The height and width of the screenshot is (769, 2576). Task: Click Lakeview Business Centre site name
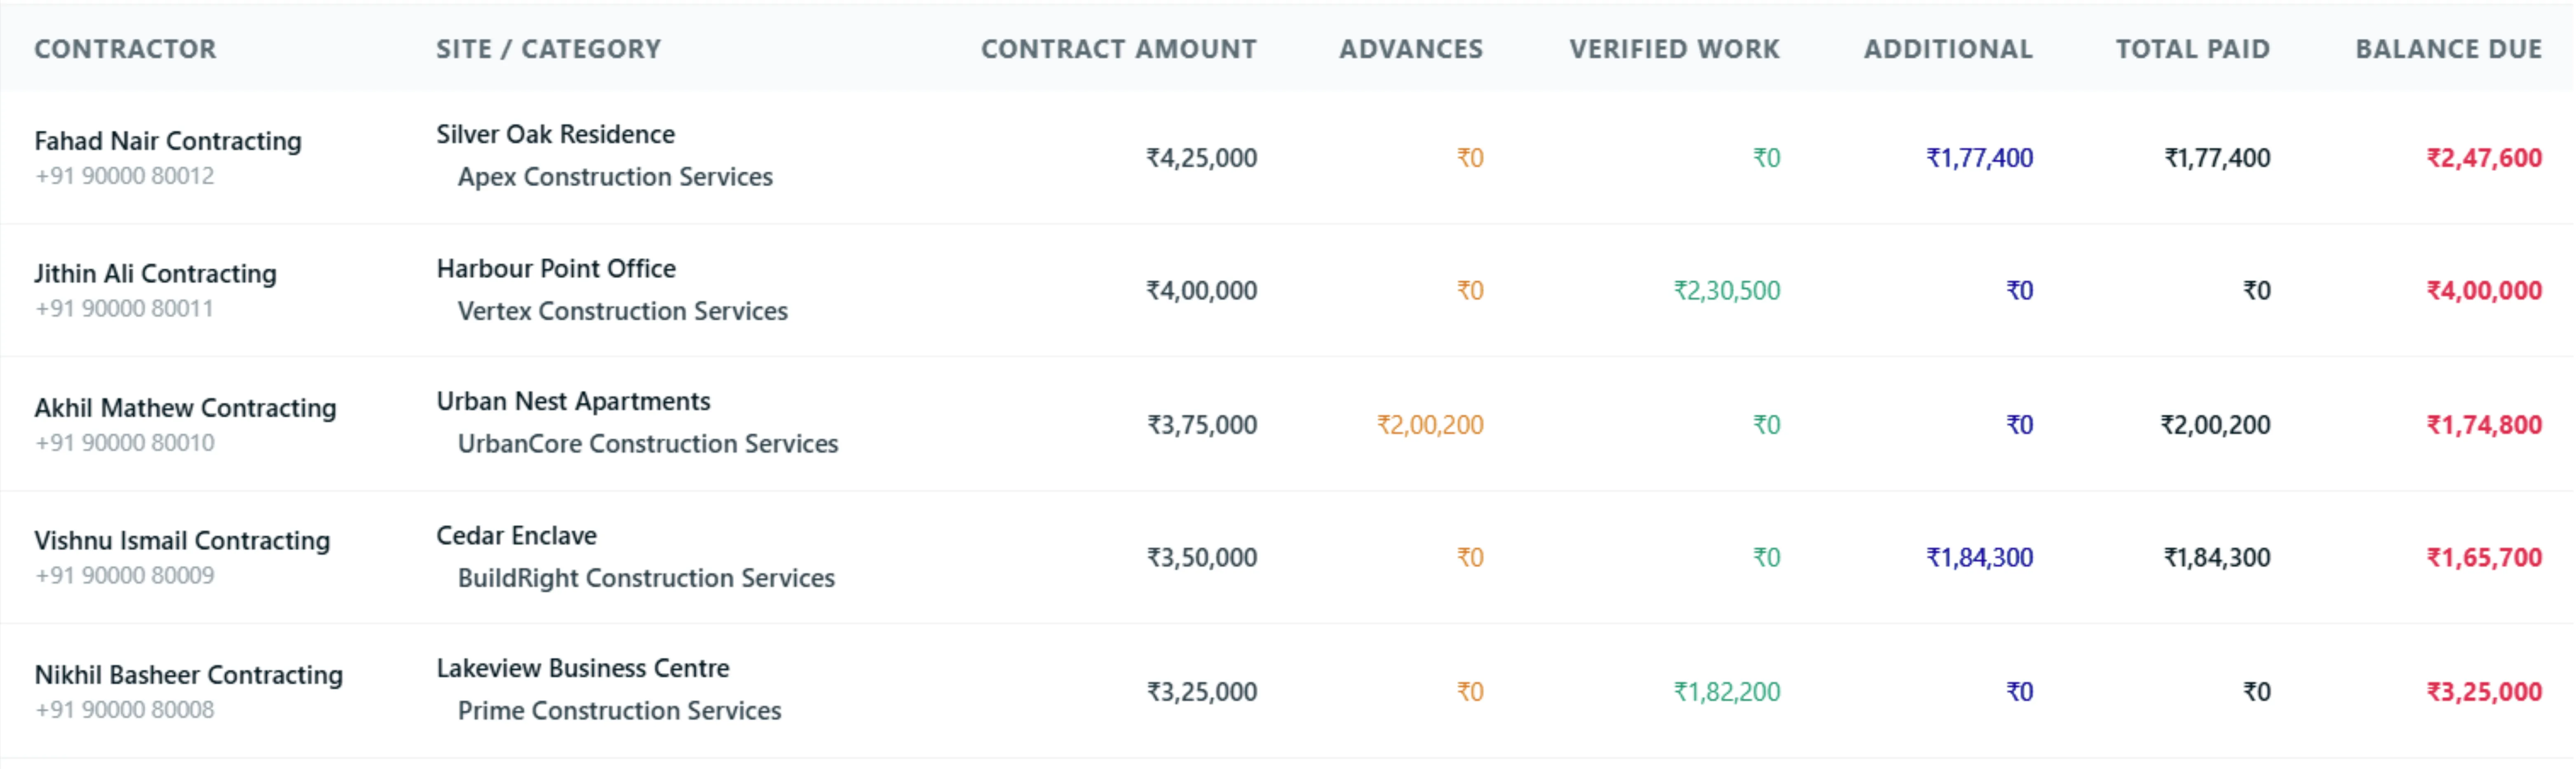click(582, 668)
